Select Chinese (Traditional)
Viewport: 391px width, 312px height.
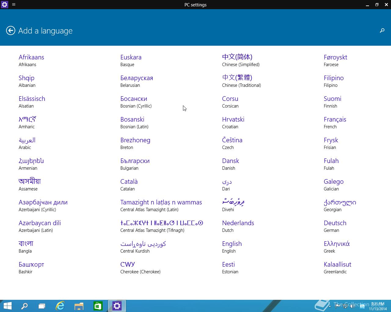[241, 81]
